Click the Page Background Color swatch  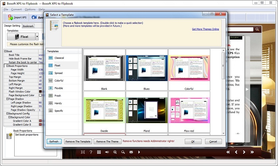tap(40, 95)
